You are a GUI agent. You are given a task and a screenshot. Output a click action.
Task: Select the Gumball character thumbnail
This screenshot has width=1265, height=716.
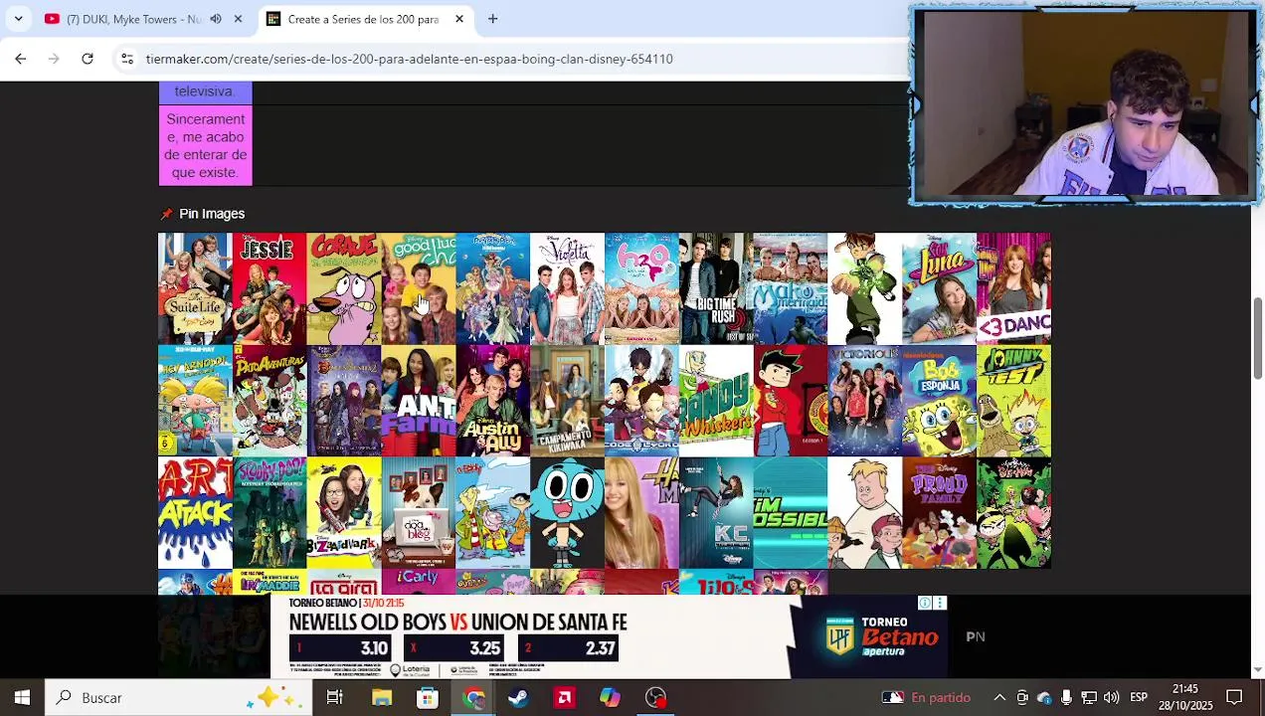pos(567,513)
